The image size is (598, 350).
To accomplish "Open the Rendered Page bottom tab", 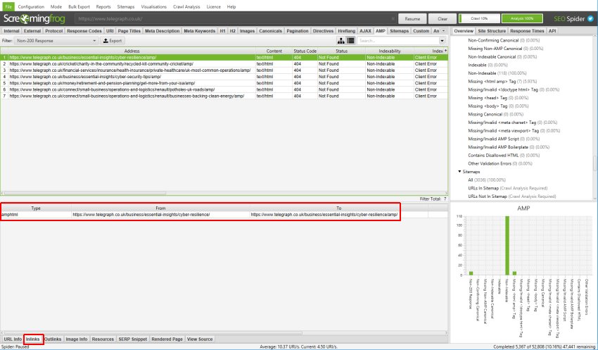I will tap(167, 339).
